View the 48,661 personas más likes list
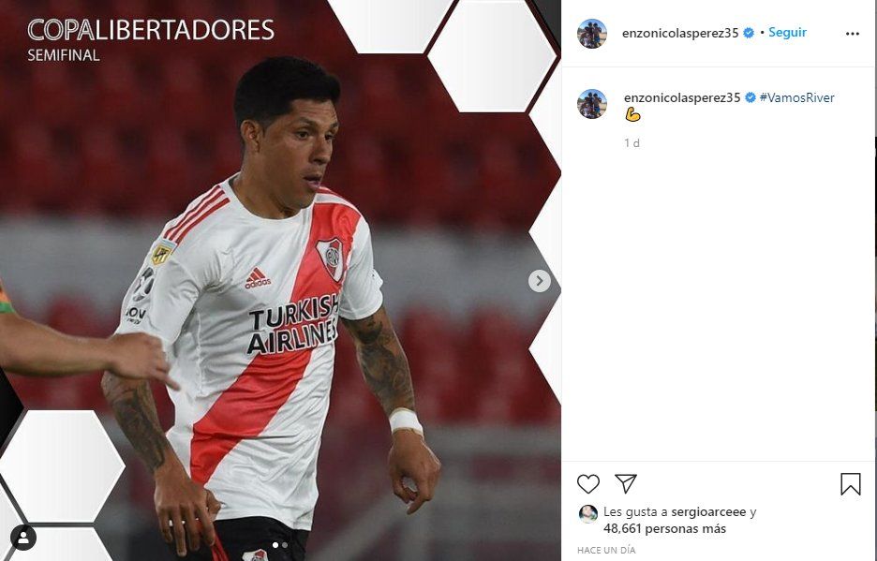The image size is (877, 561). [664, 529]
